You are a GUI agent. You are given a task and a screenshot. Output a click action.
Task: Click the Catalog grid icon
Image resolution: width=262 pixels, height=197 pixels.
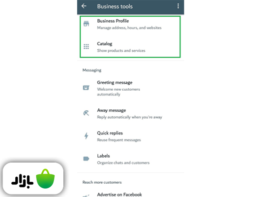[x=86, y=46]
